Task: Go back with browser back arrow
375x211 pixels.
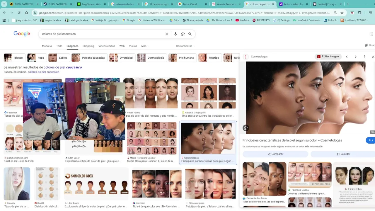Action: coord(4,13)
